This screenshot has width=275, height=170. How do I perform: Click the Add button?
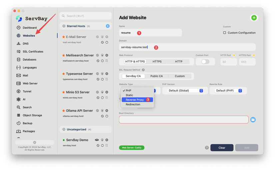coord(246,148)
